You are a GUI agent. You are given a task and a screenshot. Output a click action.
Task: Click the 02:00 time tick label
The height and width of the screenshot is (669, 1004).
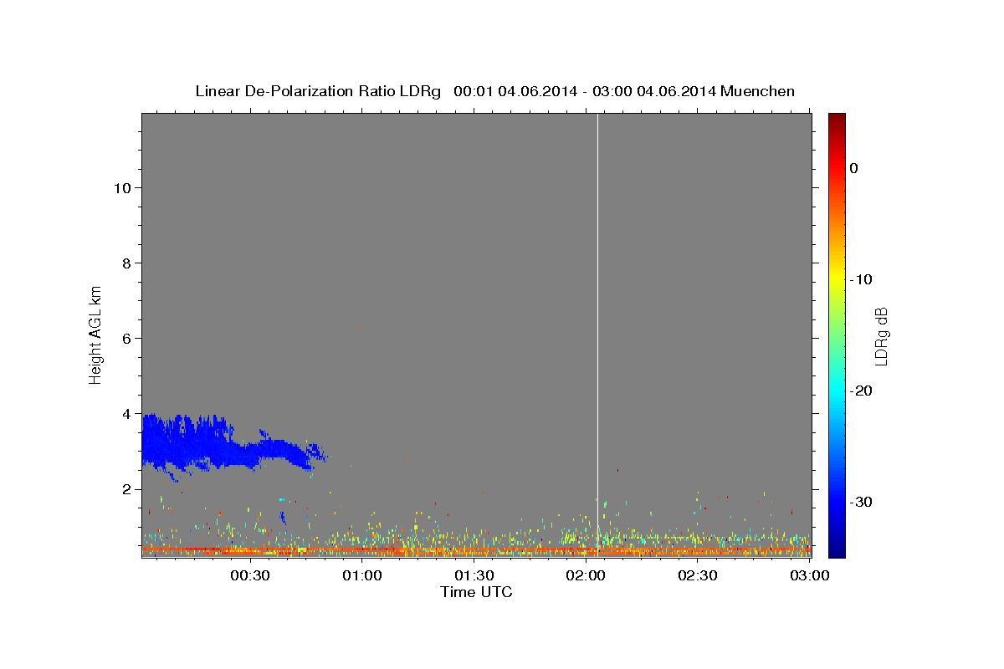(x=586, y=575)
